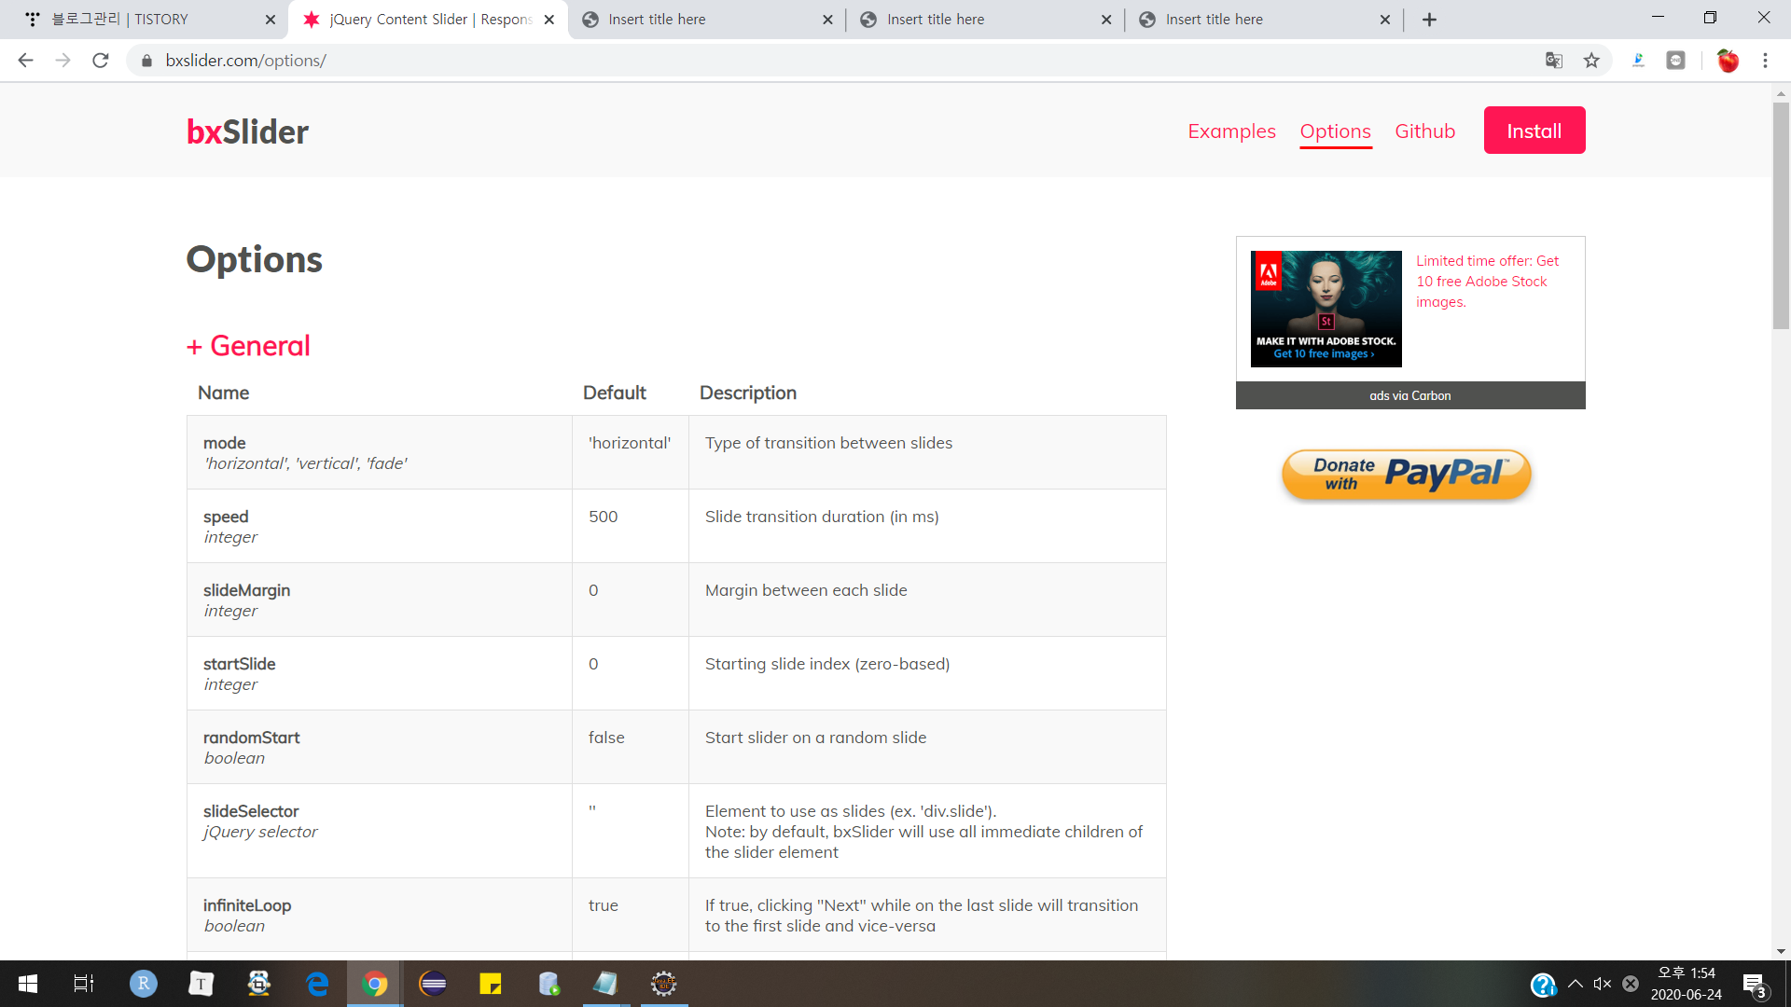The image size is (1791, 1007).
Task: Click the volume muted tray icon
Action: click(x=1603, y=984)
